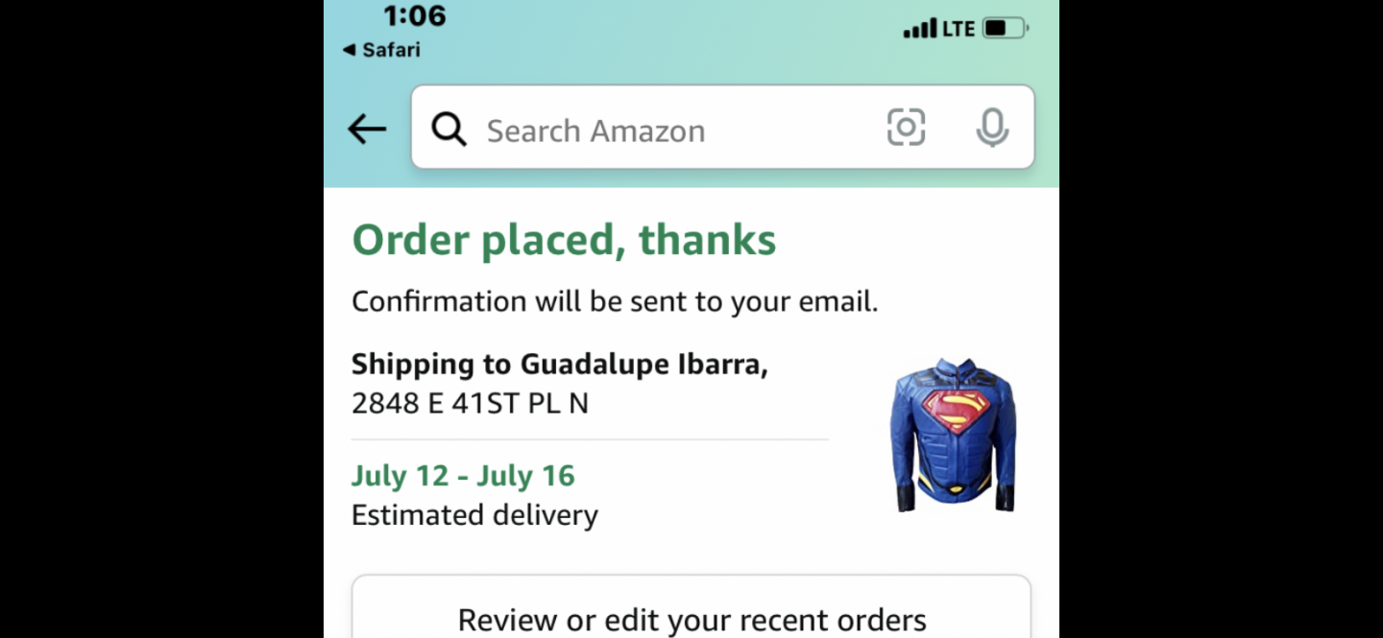Return to Safari via status bar breadcrumb
Screen dimensions: 1383x638
[x=382, y=50]
